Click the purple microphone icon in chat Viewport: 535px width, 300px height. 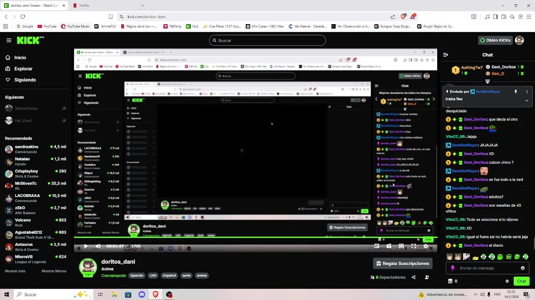click(x=453, y=268)
